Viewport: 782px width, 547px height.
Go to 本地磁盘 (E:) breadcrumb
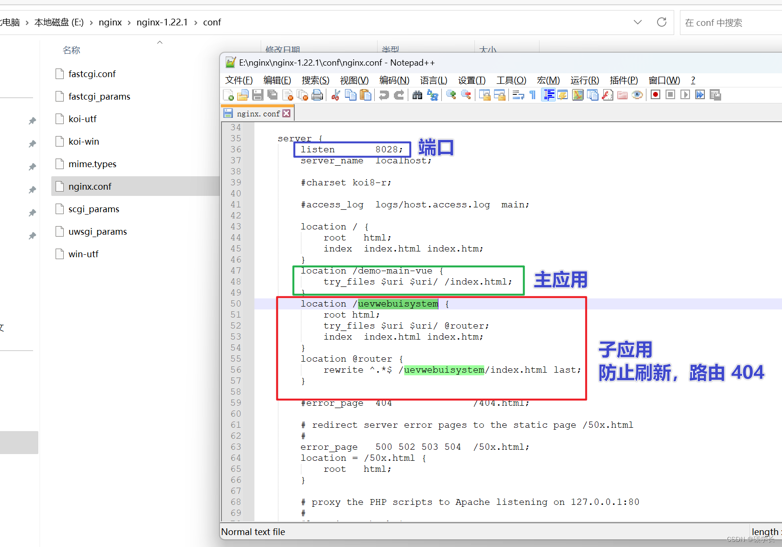[x=59, y=22]
